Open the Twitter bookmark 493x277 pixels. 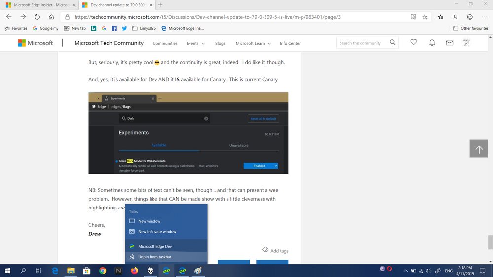click(124, 28)
